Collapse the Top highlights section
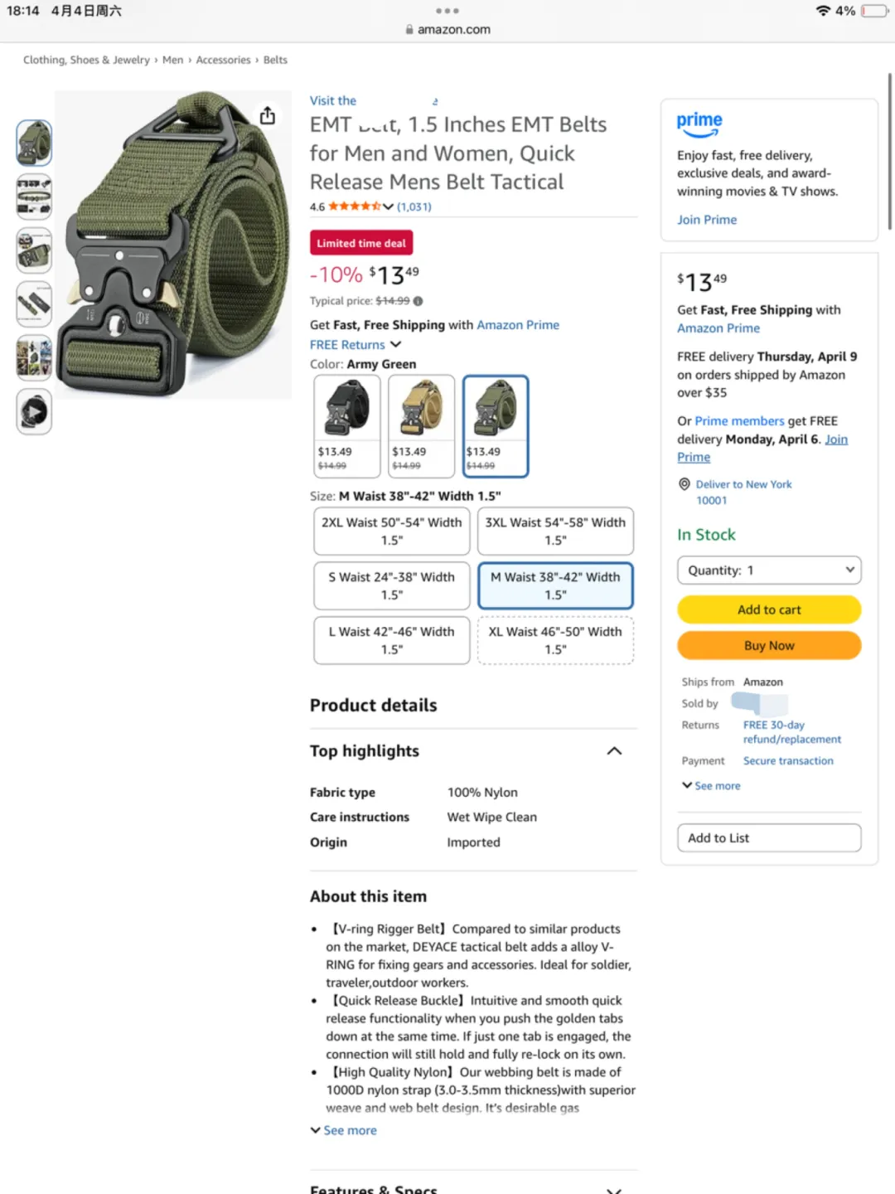895x1194 pixels. tap(614, 750)
